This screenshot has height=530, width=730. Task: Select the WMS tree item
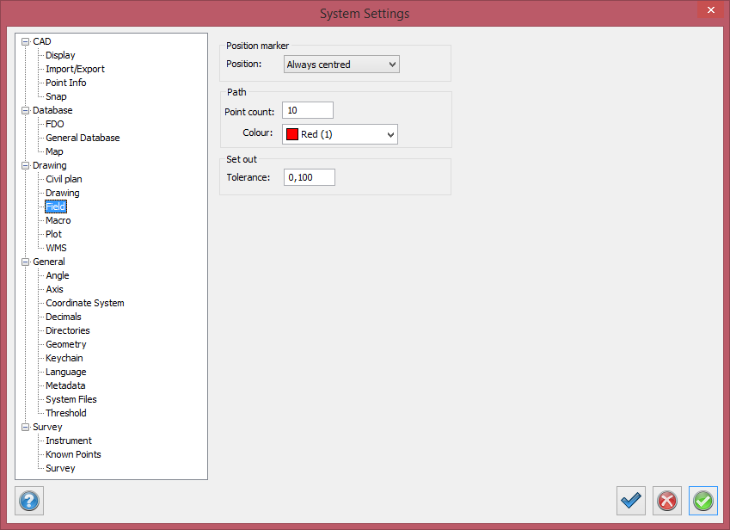(56, 248)
